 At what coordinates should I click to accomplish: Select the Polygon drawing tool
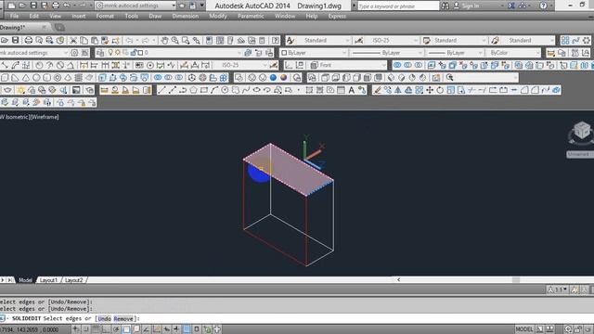(194, 90)
